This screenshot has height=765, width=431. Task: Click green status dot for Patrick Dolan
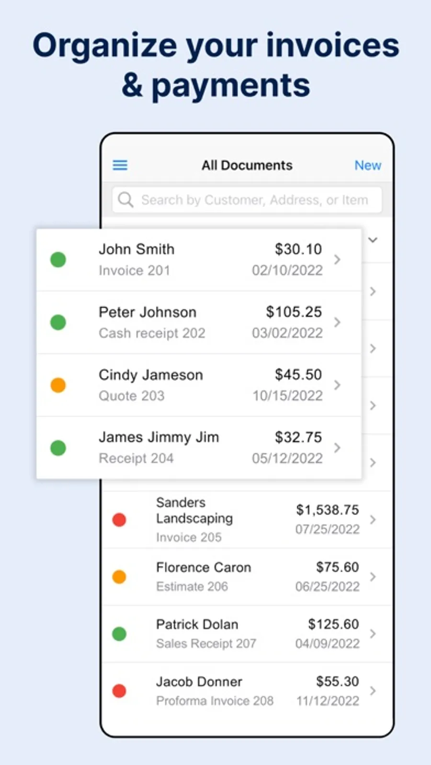[119, 634]
